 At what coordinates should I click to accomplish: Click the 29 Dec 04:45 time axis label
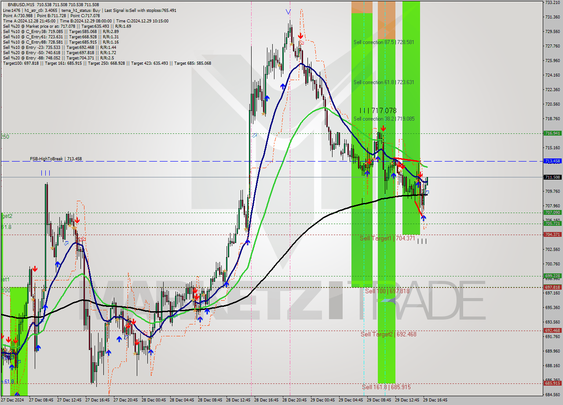351,400
